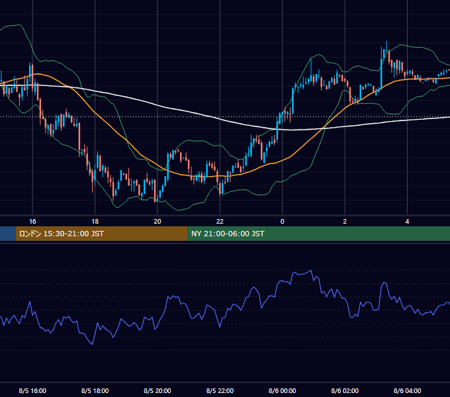Click the 16 hour label on price chart axis
The image size is (450, 397).
(32, 222)
